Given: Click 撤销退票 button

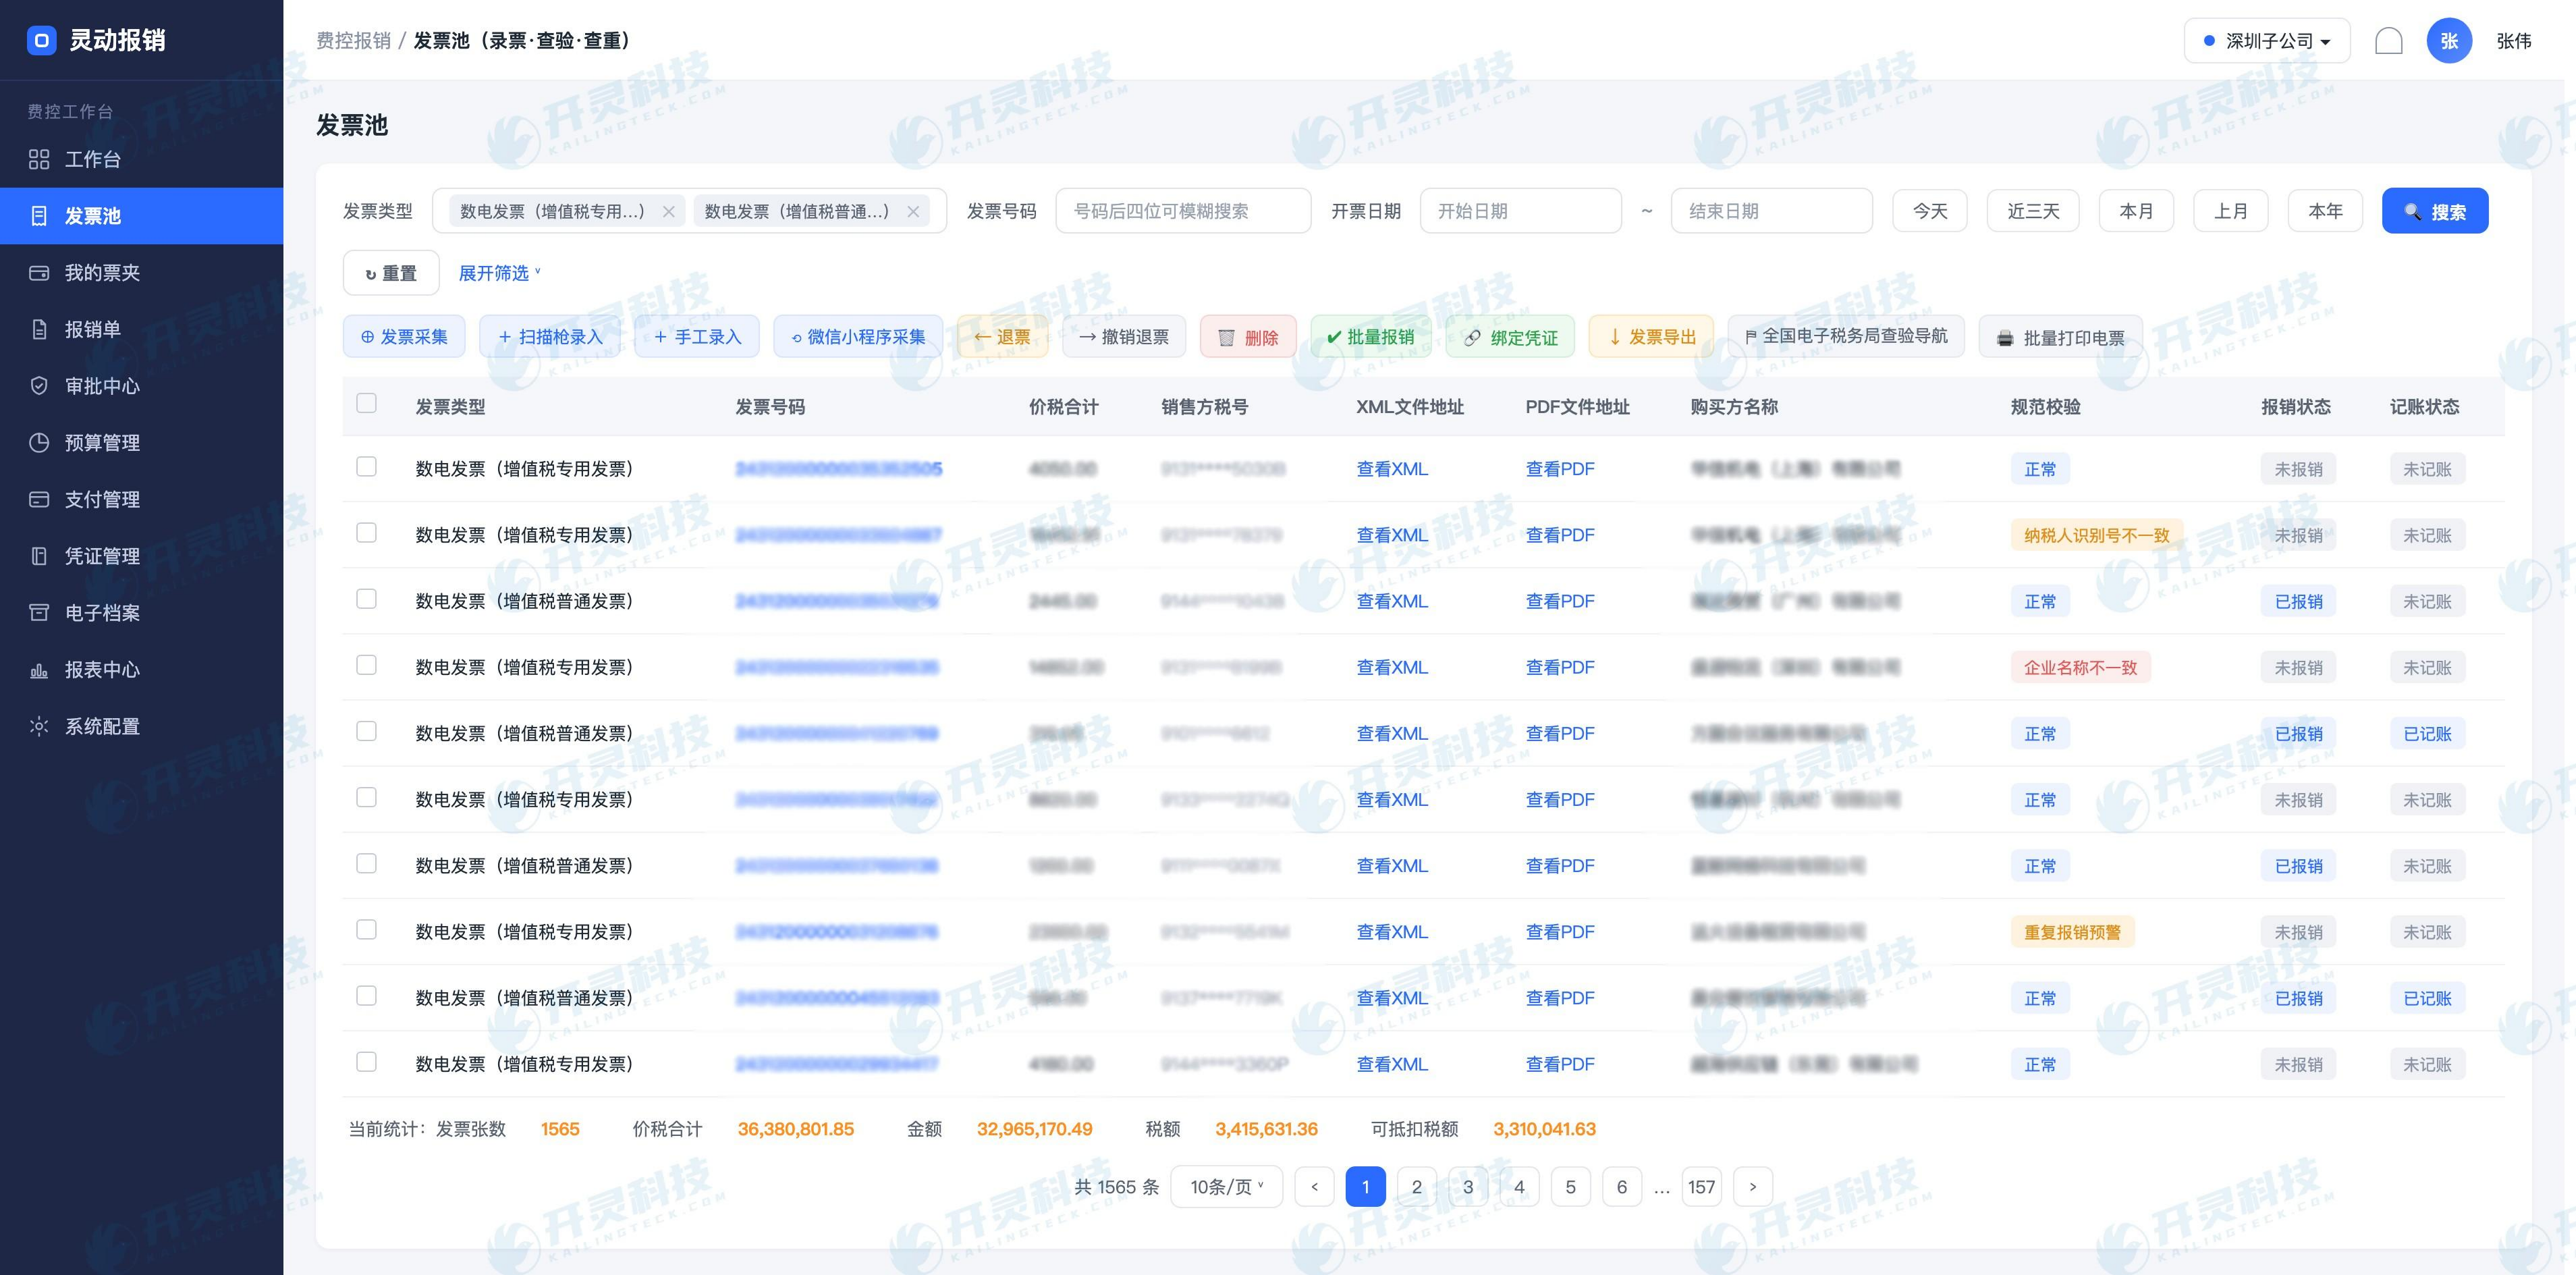Looking at the screenshot, I should 1124,337.
